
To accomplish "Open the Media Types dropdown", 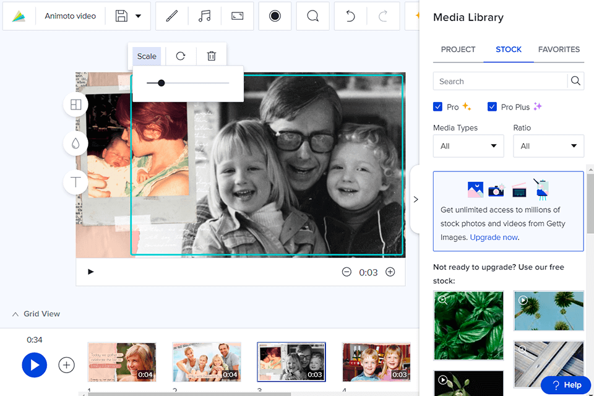I will (468, 146).
